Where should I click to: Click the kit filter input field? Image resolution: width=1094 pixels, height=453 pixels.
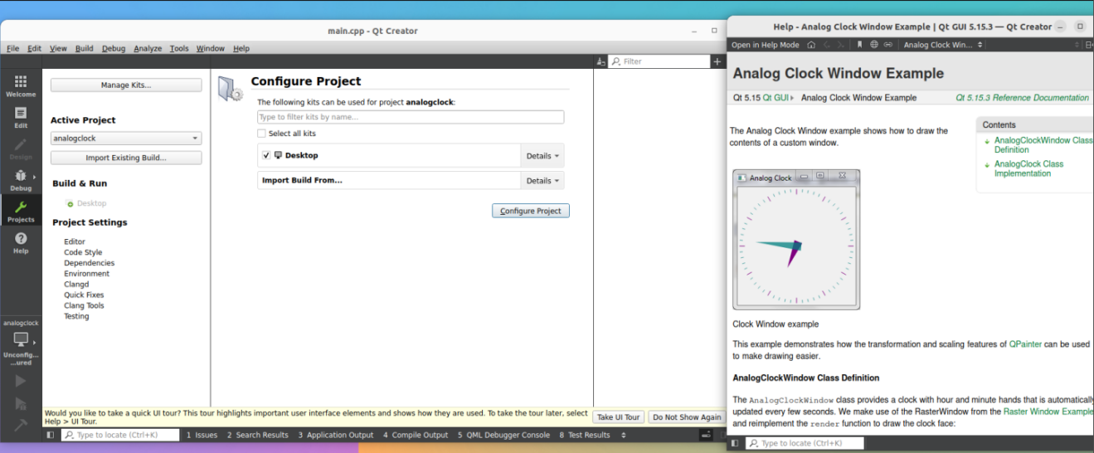click(x=411, y=117)
